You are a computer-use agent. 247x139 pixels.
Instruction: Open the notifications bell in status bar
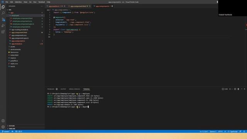(244, 131)
